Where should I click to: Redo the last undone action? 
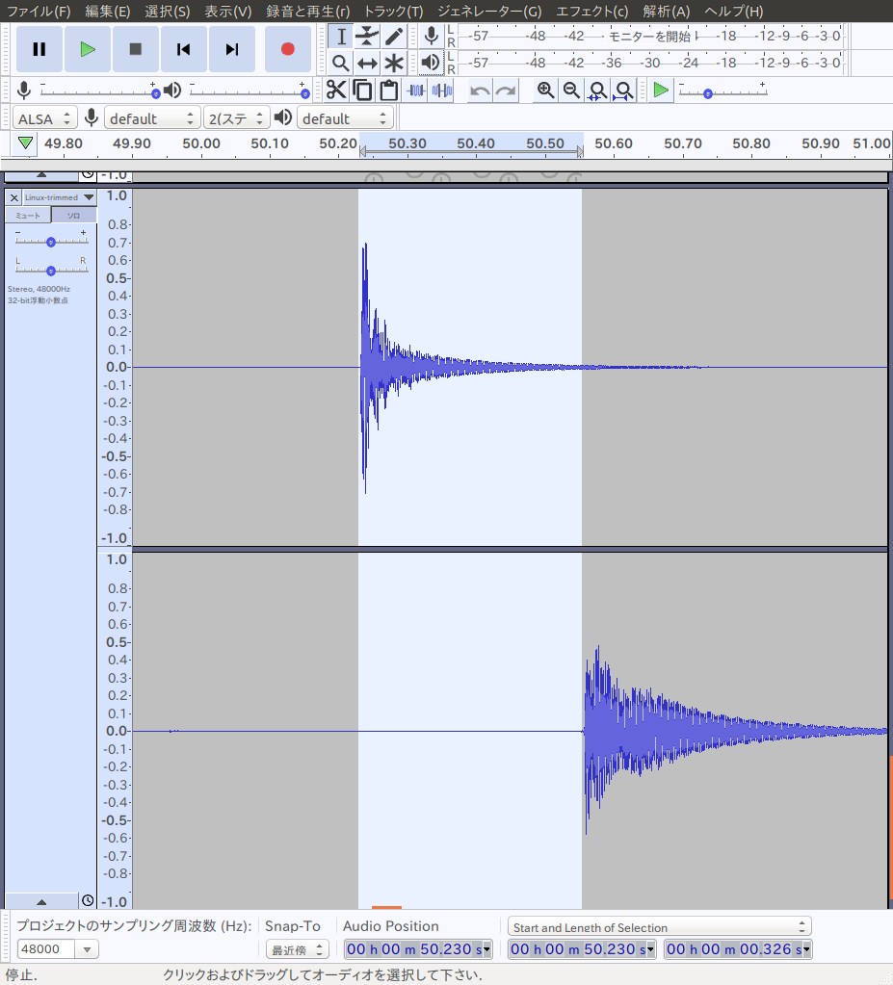tap(506, 91)
